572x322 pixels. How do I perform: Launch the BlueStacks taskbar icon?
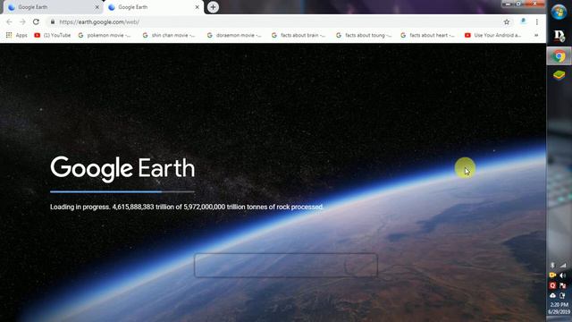(559, 75)
